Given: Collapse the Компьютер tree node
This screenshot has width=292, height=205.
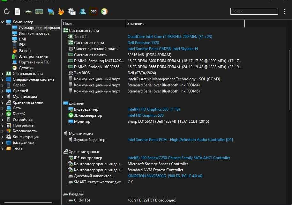Looking at the screenshot, I should [3, 22].
